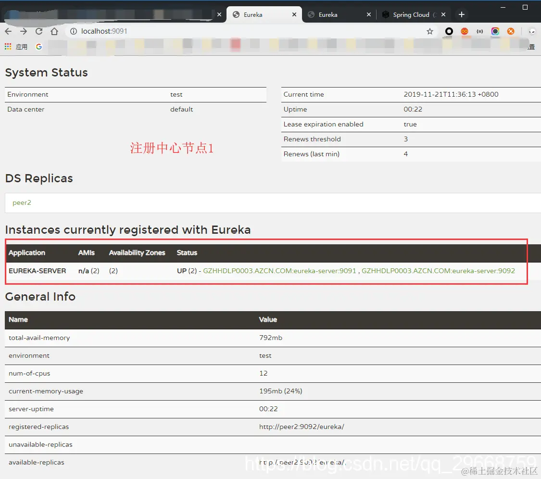
Task: Click the AMIs column header
Action: coord(86,252)
